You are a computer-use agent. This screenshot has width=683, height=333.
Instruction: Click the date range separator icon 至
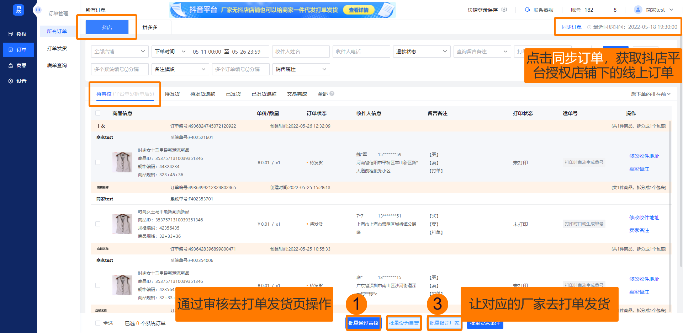coord(227,52)
